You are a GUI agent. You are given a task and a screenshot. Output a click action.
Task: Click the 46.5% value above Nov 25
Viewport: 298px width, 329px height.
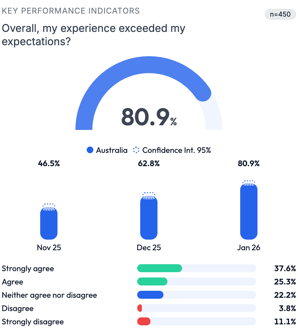[x=49, y=164]
